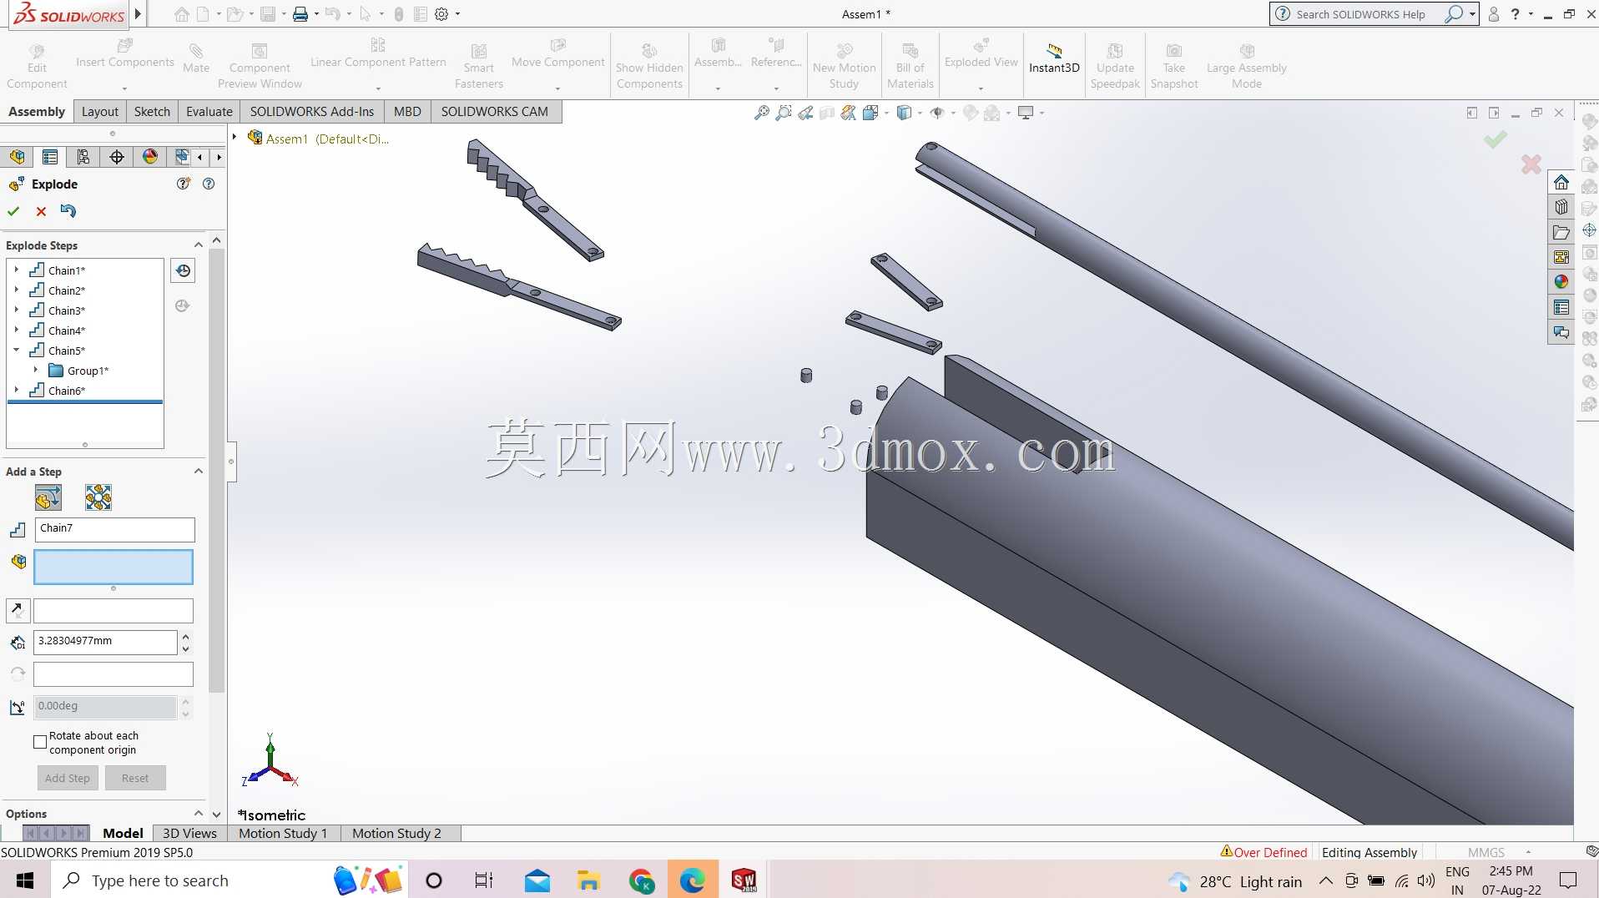Open File Explorer folder icon in task pane
Screen dimensions: 1599x898
[1561, 232]
